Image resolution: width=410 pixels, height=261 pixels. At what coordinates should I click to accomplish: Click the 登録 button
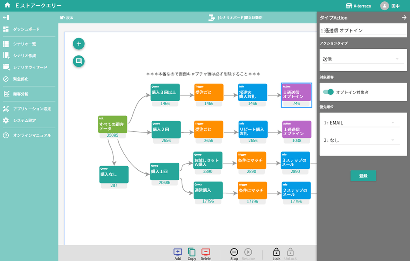pyautogui.click(x=363, y=175)
